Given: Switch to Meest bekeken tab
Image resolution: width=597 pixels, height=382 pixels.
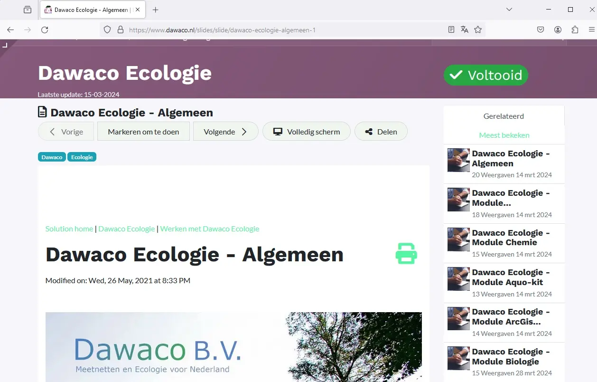Looking at the screenshot, I should (x=504, y=135).
